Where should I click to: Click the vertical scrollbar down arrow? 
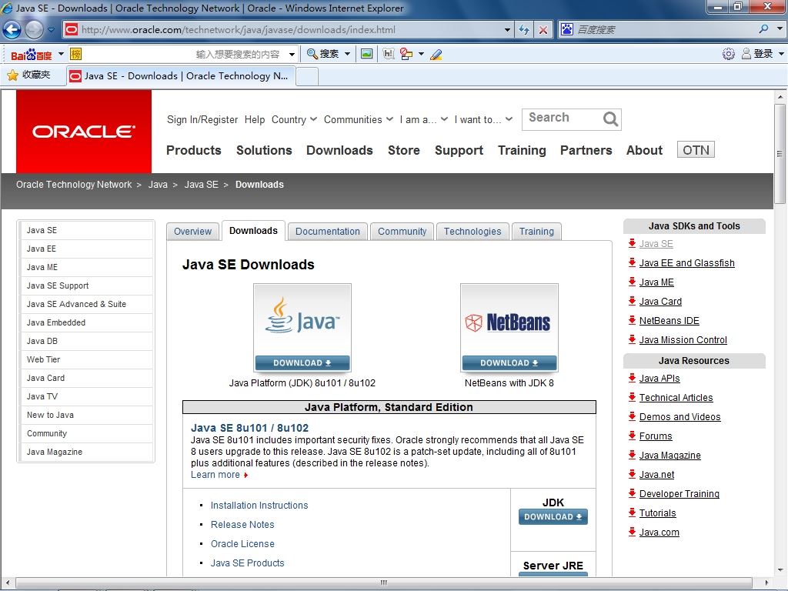pos(780,570)
